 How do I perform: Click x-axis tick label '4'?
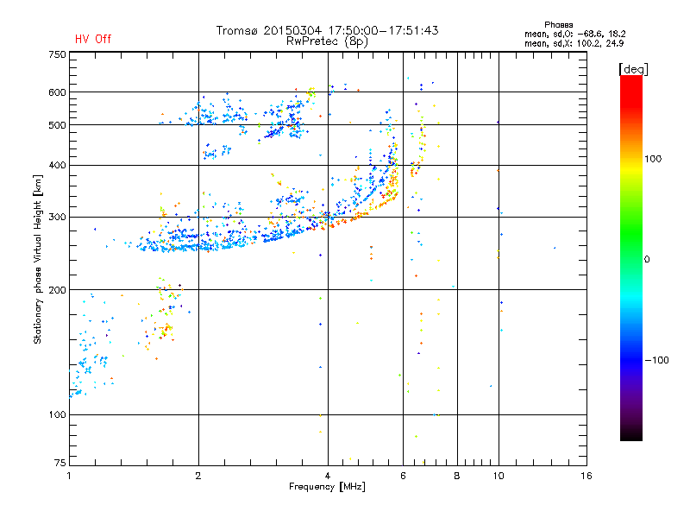click(328, 476)
